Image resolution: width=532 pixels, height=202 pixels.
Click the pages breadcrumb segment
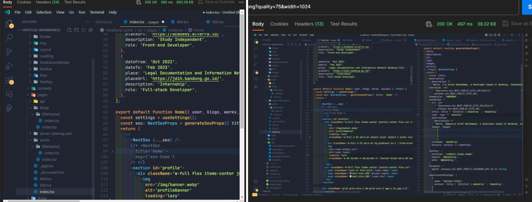pos(152,30)
